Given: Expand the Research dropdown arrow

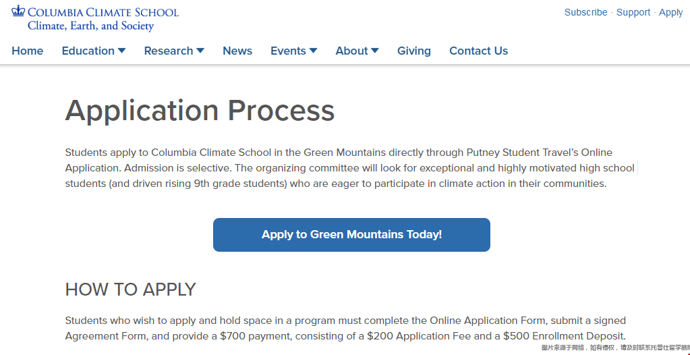Looking at the screenshot, I should (200, 51).
